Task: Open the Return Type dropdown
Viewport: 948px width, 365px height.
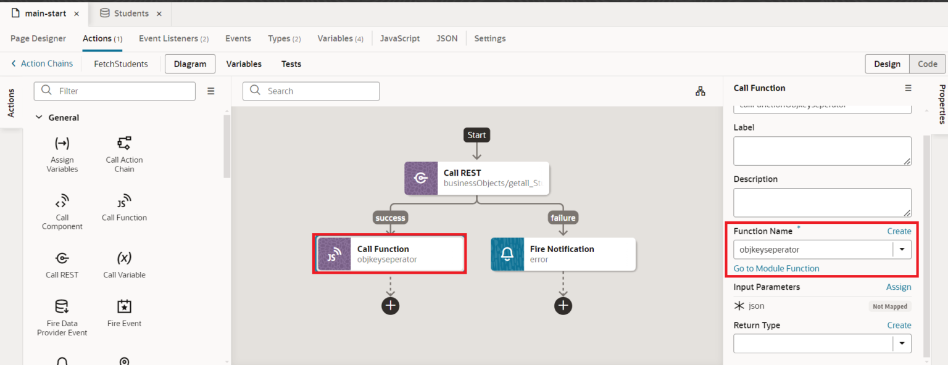Action: [x=902, y=343]
